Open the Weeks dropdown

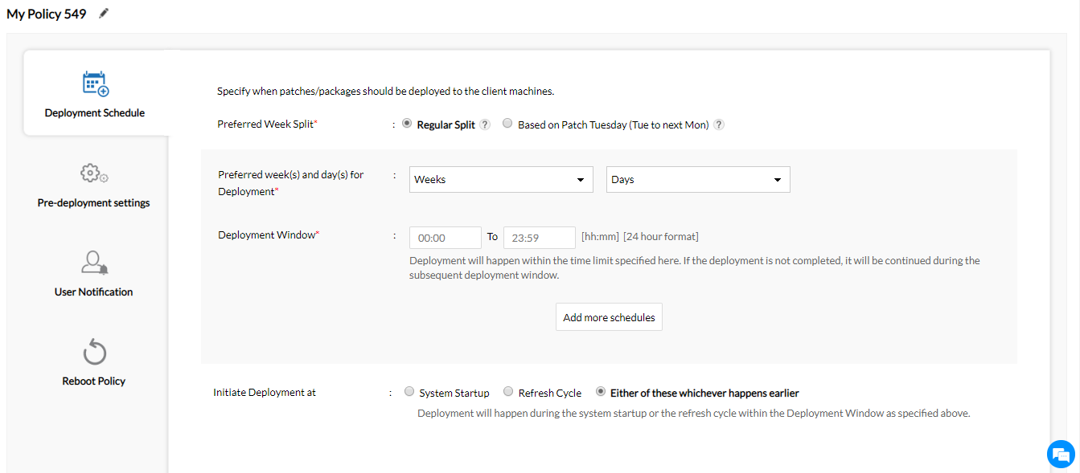501,180
